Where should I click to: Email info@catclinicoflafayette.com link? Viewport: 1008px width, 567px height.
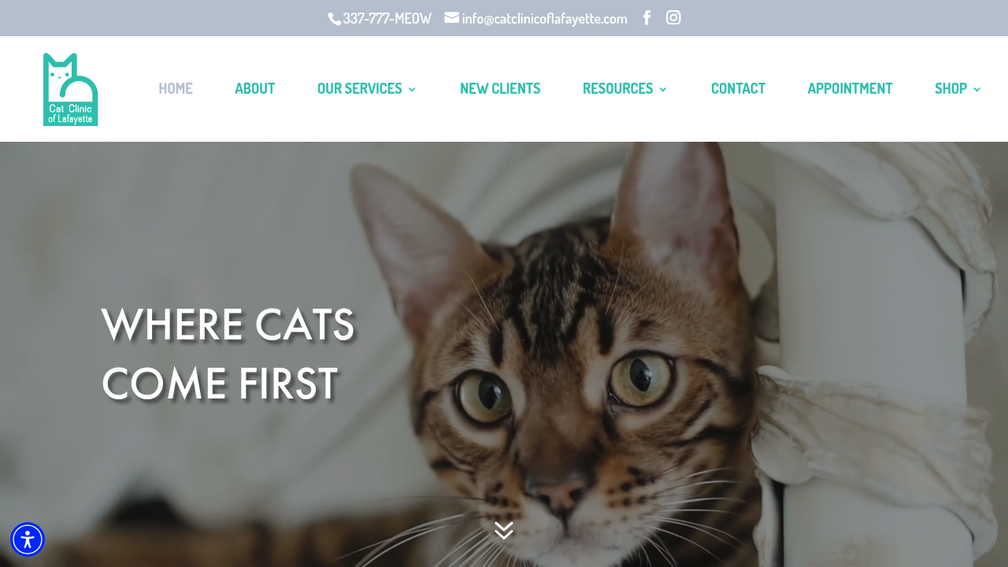tap(544, 18)
